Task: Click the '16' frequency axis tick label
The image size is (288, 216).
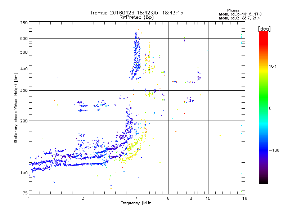Action: pos(245,198)
